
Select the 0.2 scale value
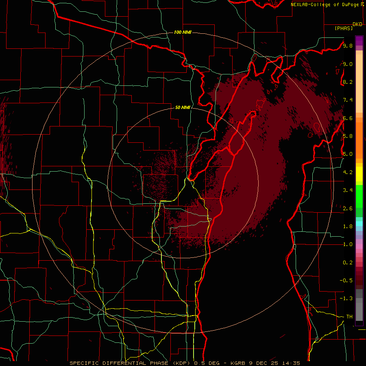[348, 263]
